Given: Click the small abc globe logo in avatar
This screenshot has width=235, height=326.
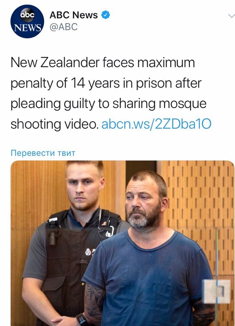Looking at the screenshot, I should click(27, 15).
